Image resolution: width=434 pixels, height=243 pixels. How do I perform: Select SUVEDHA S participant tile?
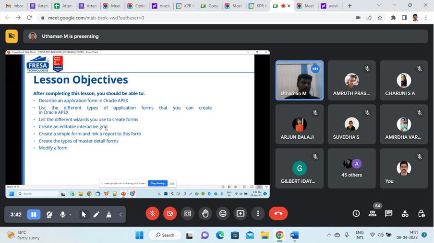[x=352, y=124]
